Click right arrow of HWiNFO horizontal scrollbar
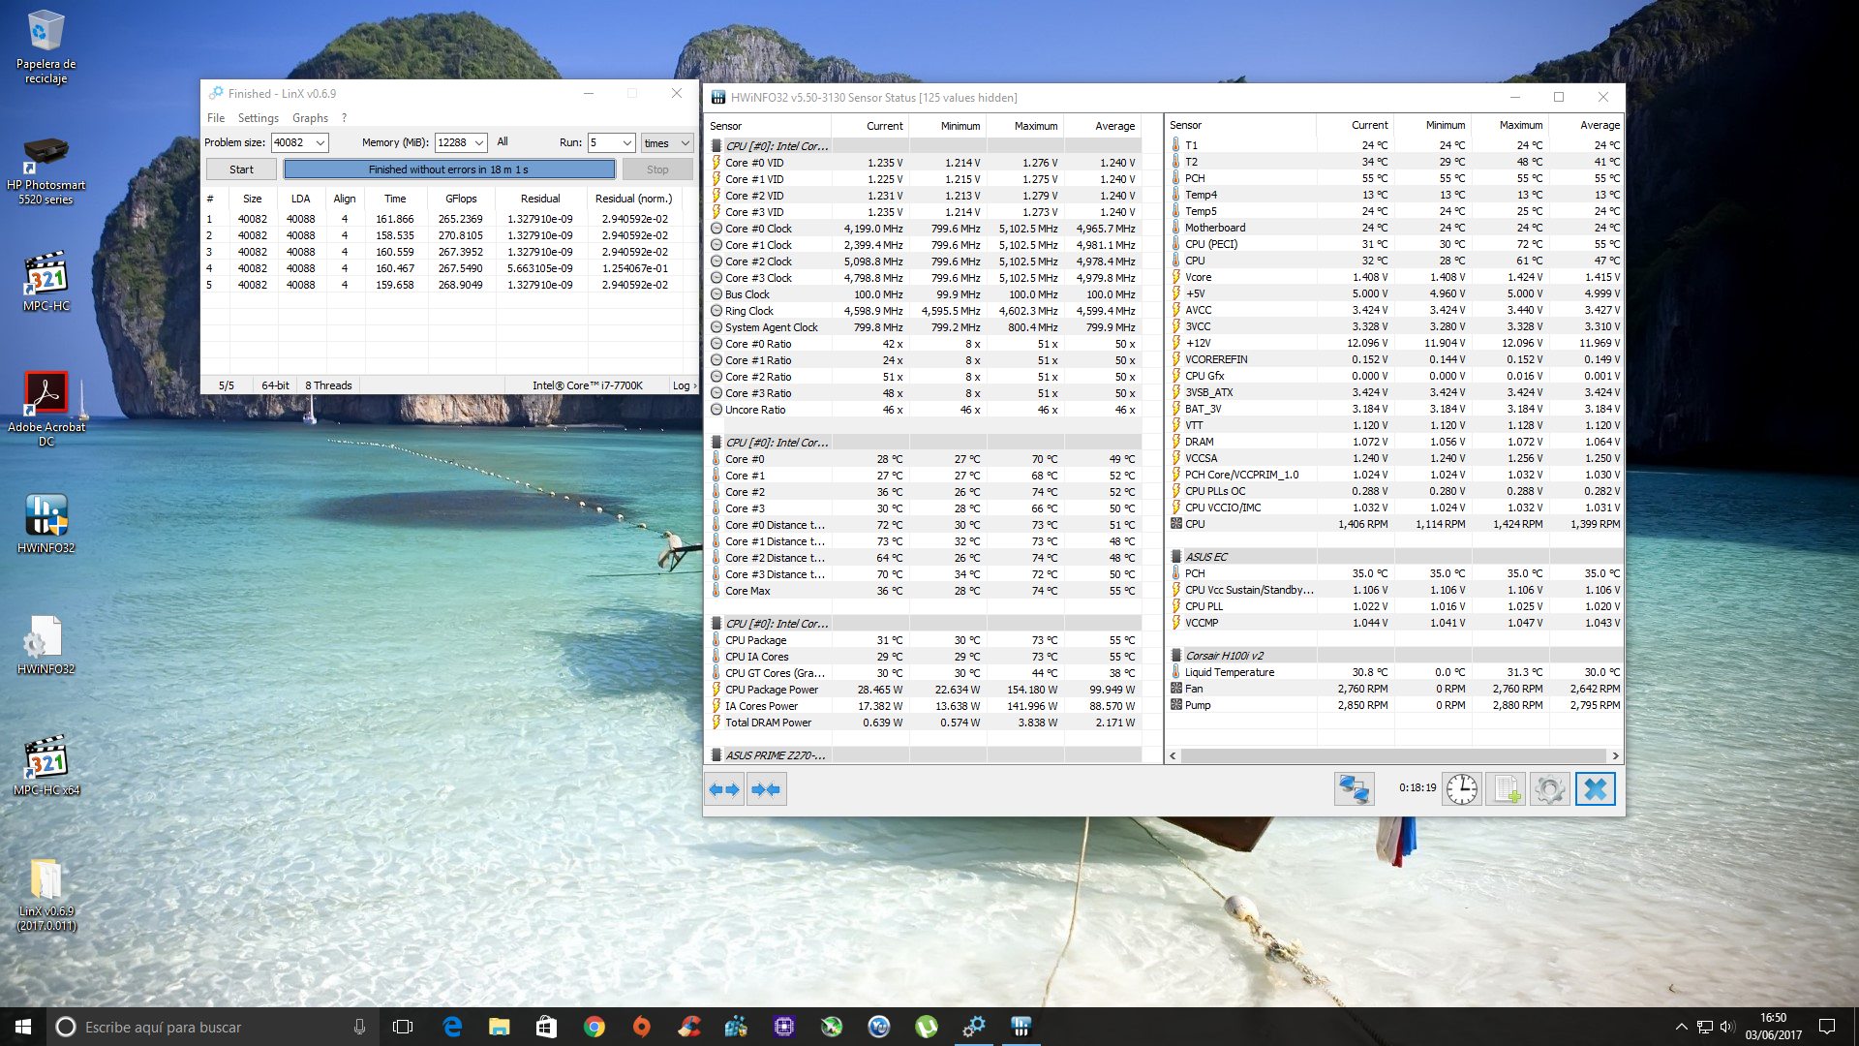Screen dimensions: 1859x1046 pos(1615,755)
